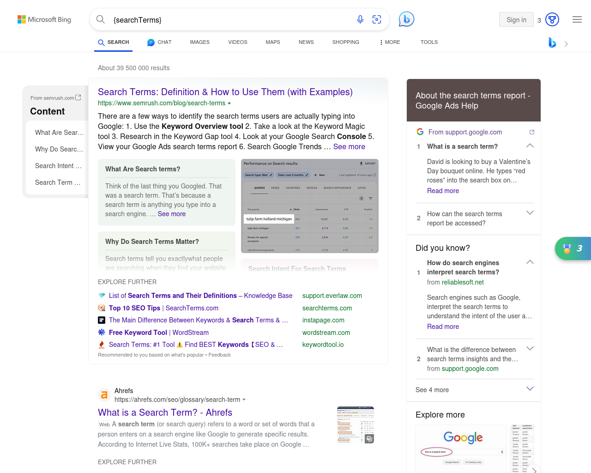Click 'About the search terms report' header card
The width and height of the screenshot is (591, 473).
click(474, 100)
